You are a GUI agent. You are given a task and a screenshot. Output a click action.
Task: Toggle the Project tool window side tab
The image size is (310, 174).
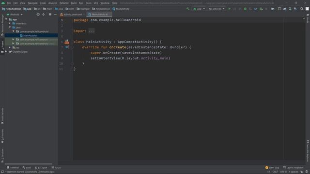[x=2, y=47]
